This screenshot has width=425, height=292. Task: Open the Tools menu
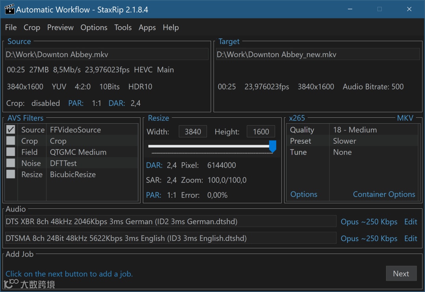(123, 27)
